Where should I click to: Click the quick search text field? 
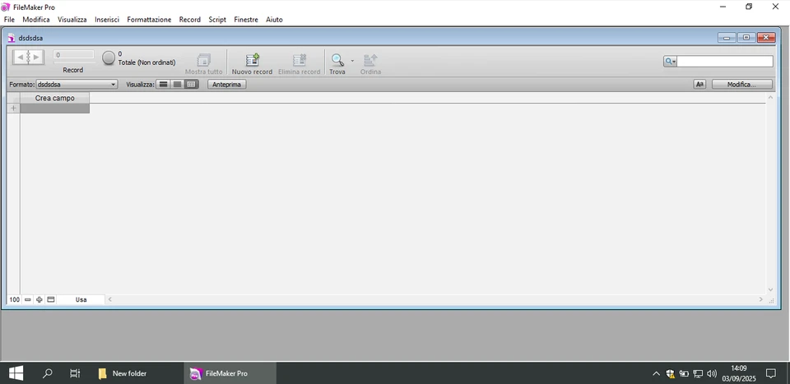(x=724, y=62)
